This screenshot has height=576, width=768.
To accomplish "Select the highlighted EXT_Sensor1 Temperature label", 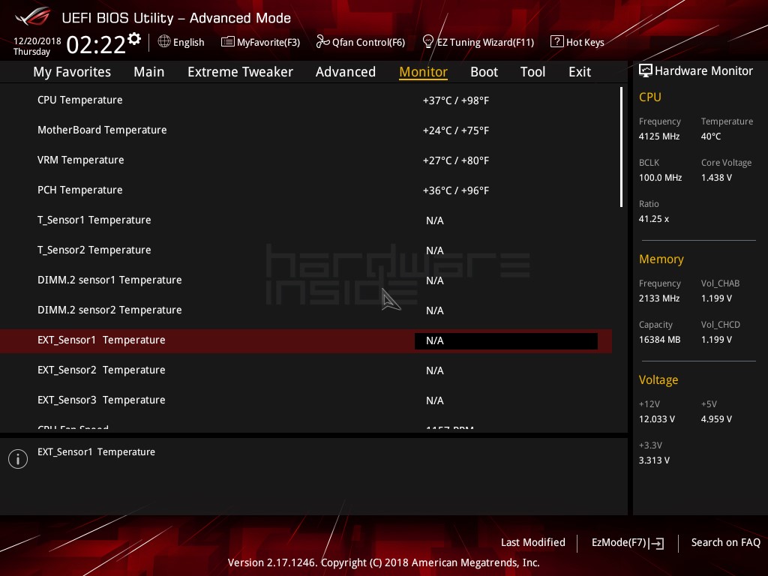I will coord(101,340).
